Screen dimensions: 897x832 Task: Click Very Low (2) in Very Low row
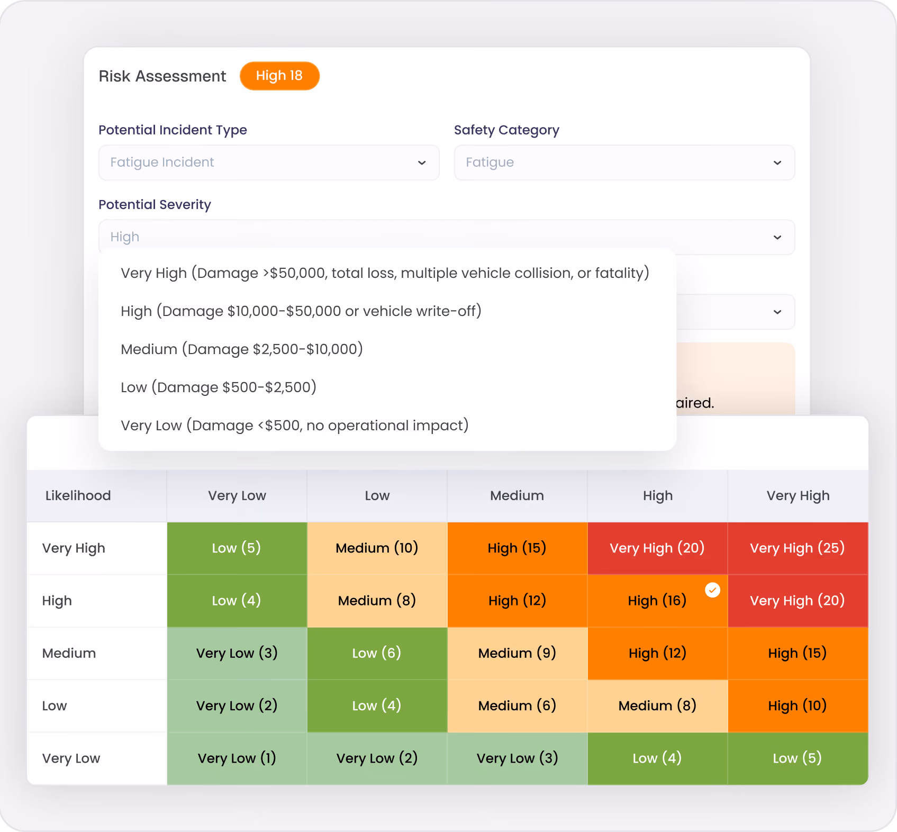pos(377,758)
